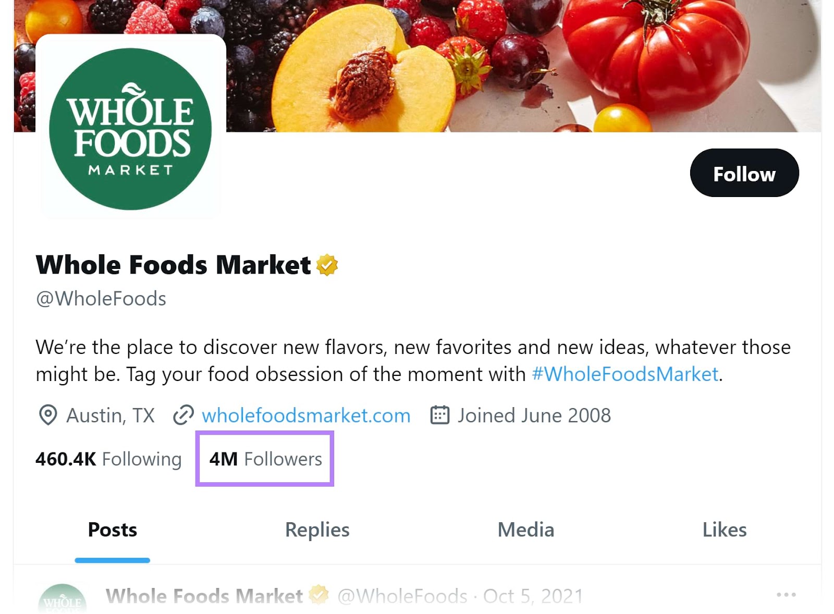Click the fruit cover banner image
The image size is (834, 614).
pyautogui.click(x=469, y=63)
